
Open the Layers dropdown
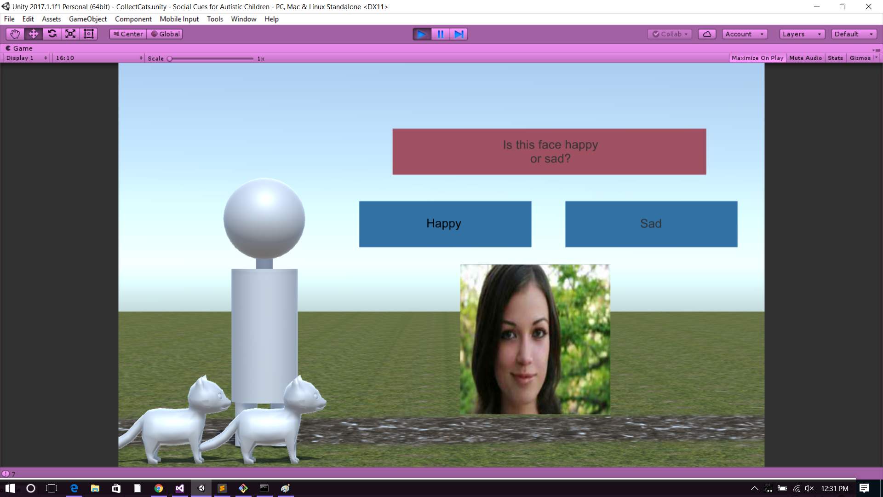802,34
